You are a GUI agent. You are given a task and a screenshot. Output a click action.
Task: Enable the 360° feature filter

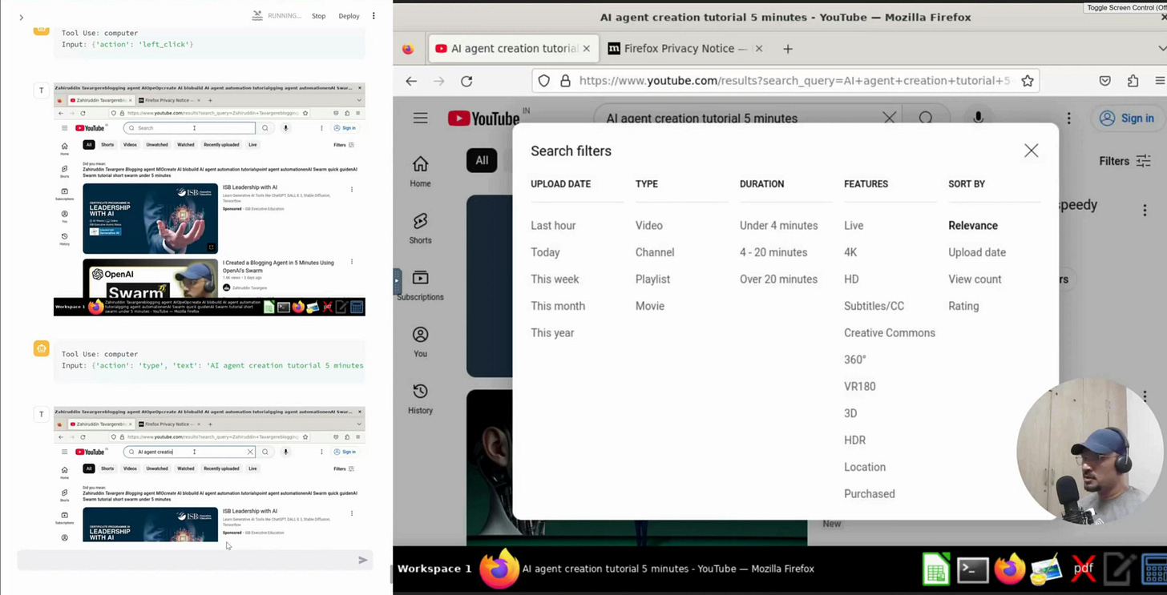tap(855, 360)
